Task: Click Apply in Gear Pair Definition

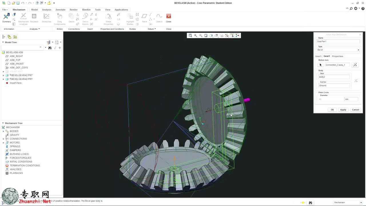Action: pos(343,110)
